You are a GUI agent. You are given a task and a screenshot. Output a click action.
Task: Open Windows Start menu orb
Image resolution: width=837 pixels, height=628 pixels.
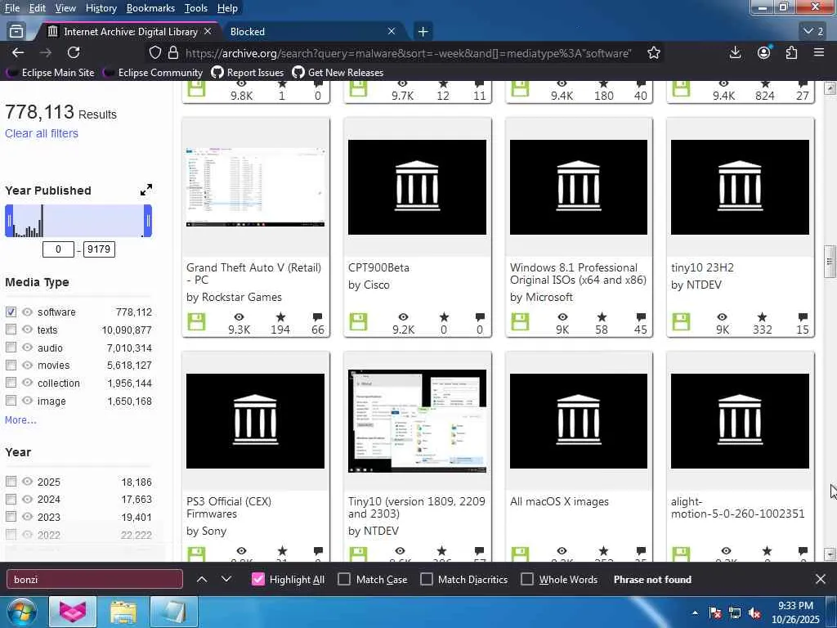(22, 612)
